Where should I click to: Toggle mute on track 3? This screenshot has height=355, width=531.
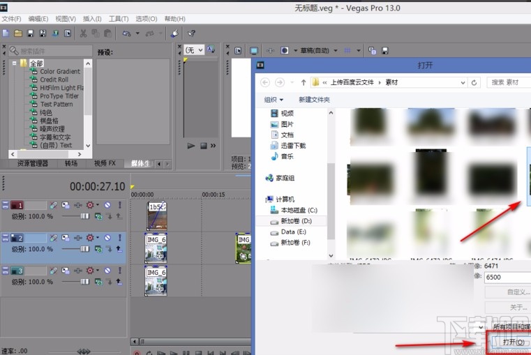point(107,271)
